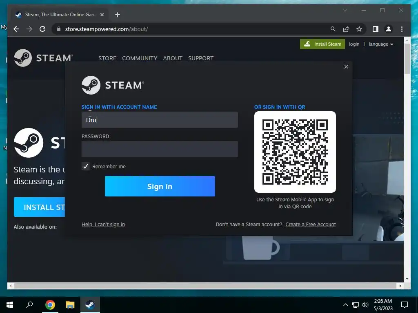Toggle Chrome side panel icon
This screenshot has height=313, width=418.
(x=376, y=29)
